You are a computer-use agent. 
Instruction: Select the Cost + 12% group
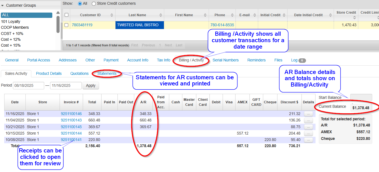(11, 39)
